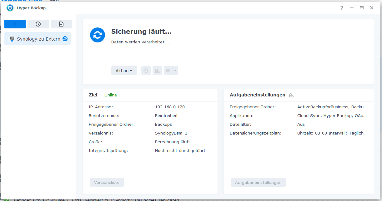Viewport: 382px width, 201px height.
Task: Select the Synology zu Extern task
Action: point(38,39)
